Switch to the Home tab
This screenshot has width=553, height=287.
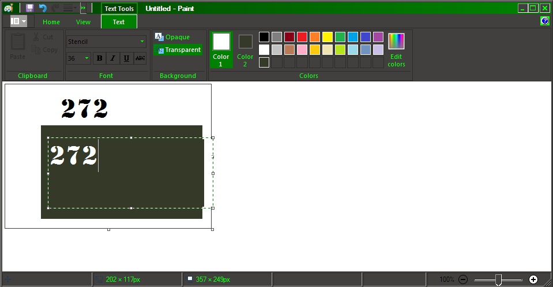coord(51,22)
